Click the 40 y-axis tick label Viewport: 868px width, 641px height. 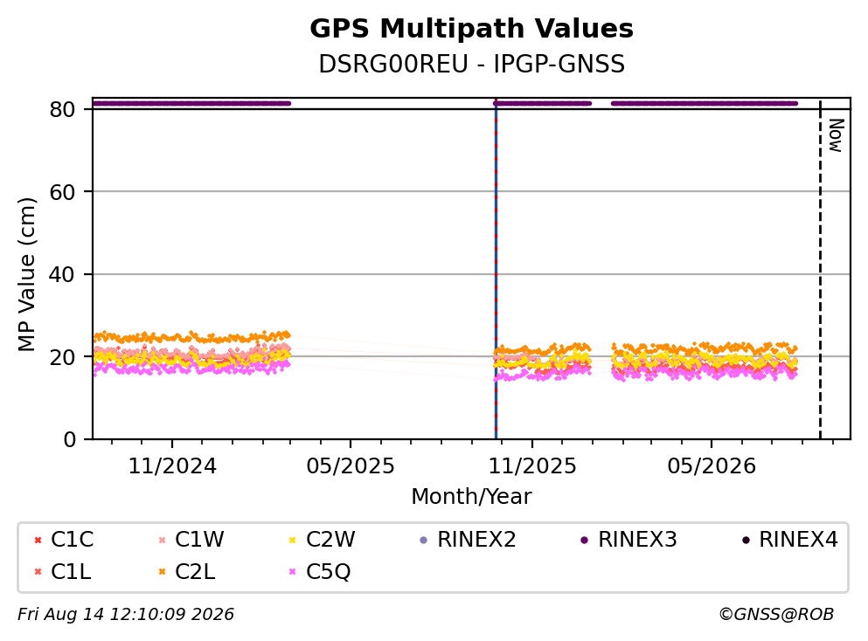[x=62, y=274]
